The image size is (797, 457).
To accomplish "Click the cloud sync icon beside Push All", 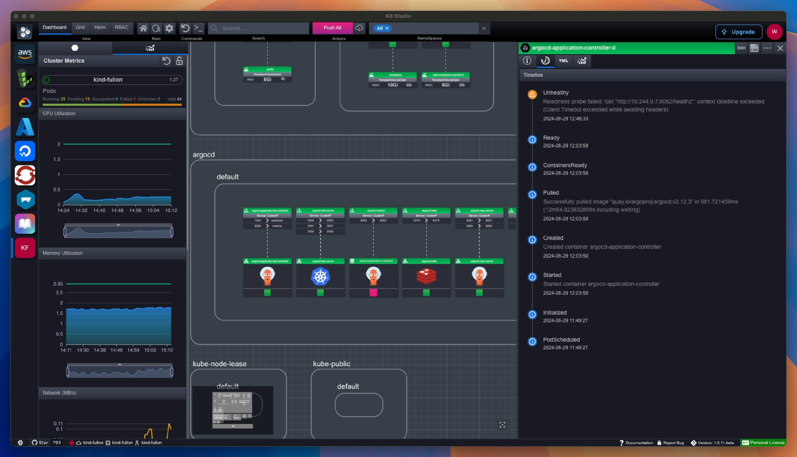I will 359,28.
